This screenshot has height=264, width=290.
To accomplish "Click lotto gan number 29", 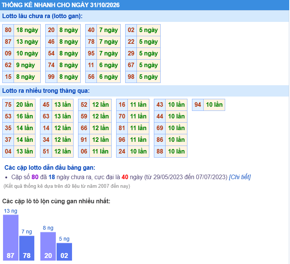I will click(131, 54).
